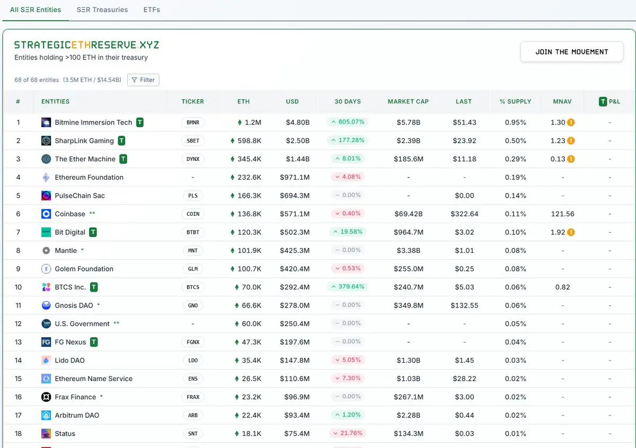This screenshot has width=636, height=448.
Task: Click the Bitmine Immersion Tech logo icon
Action: click(46, 122)
